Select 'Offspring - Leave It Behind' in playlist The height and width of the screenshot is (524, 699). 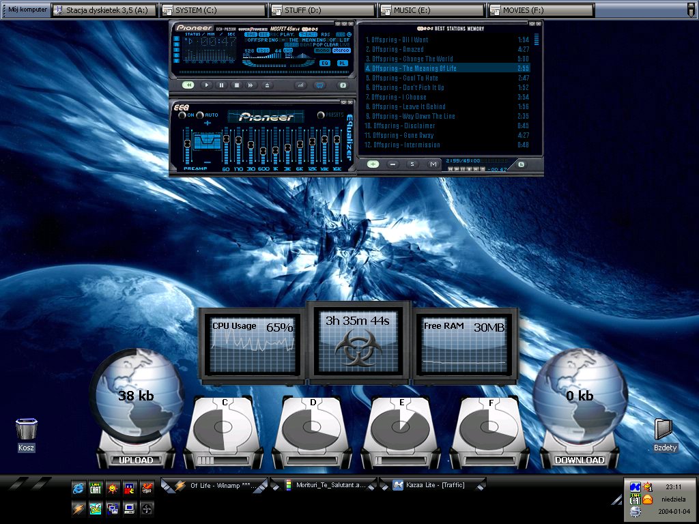pos(447,106)
